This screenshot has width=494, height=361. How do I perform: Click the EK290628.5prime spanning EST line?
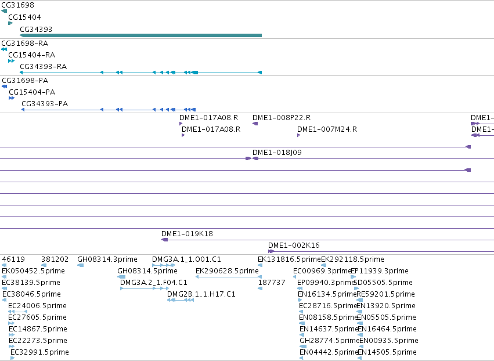[229, 277]
